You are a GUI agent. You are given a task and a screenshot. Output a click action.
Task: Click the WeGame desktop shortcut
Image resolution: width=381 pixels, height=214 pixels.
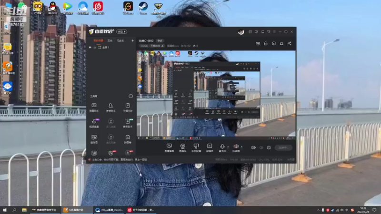(128, 8)
